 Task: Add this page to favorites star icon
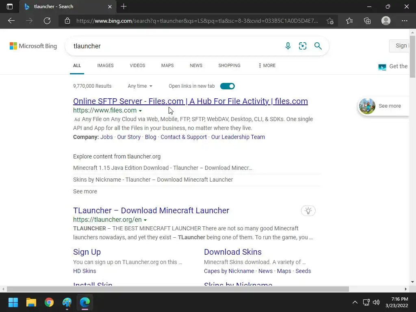click(330, 21)
